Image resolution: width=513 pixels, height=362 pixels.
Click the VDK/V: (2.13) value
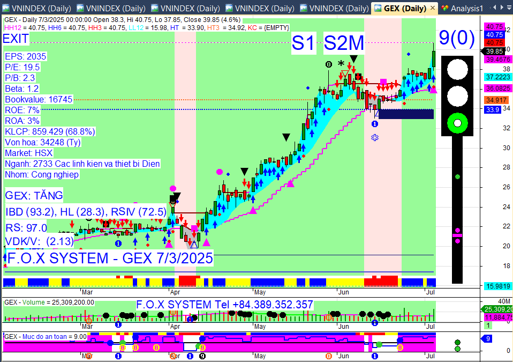(x=40, y=241)
